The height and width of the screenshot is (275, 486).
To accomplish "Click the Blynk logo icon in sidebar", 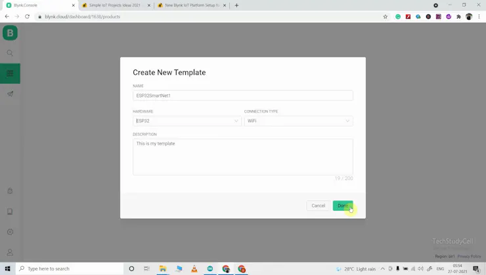I will 10,33.
